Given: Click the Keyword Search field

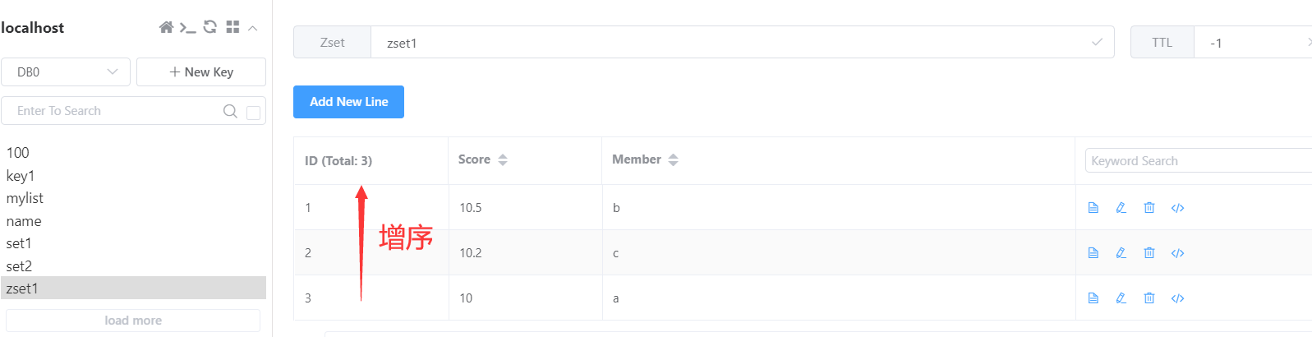Looking at the screenshot, I should pyautogui.click(x=1199, y=160).
